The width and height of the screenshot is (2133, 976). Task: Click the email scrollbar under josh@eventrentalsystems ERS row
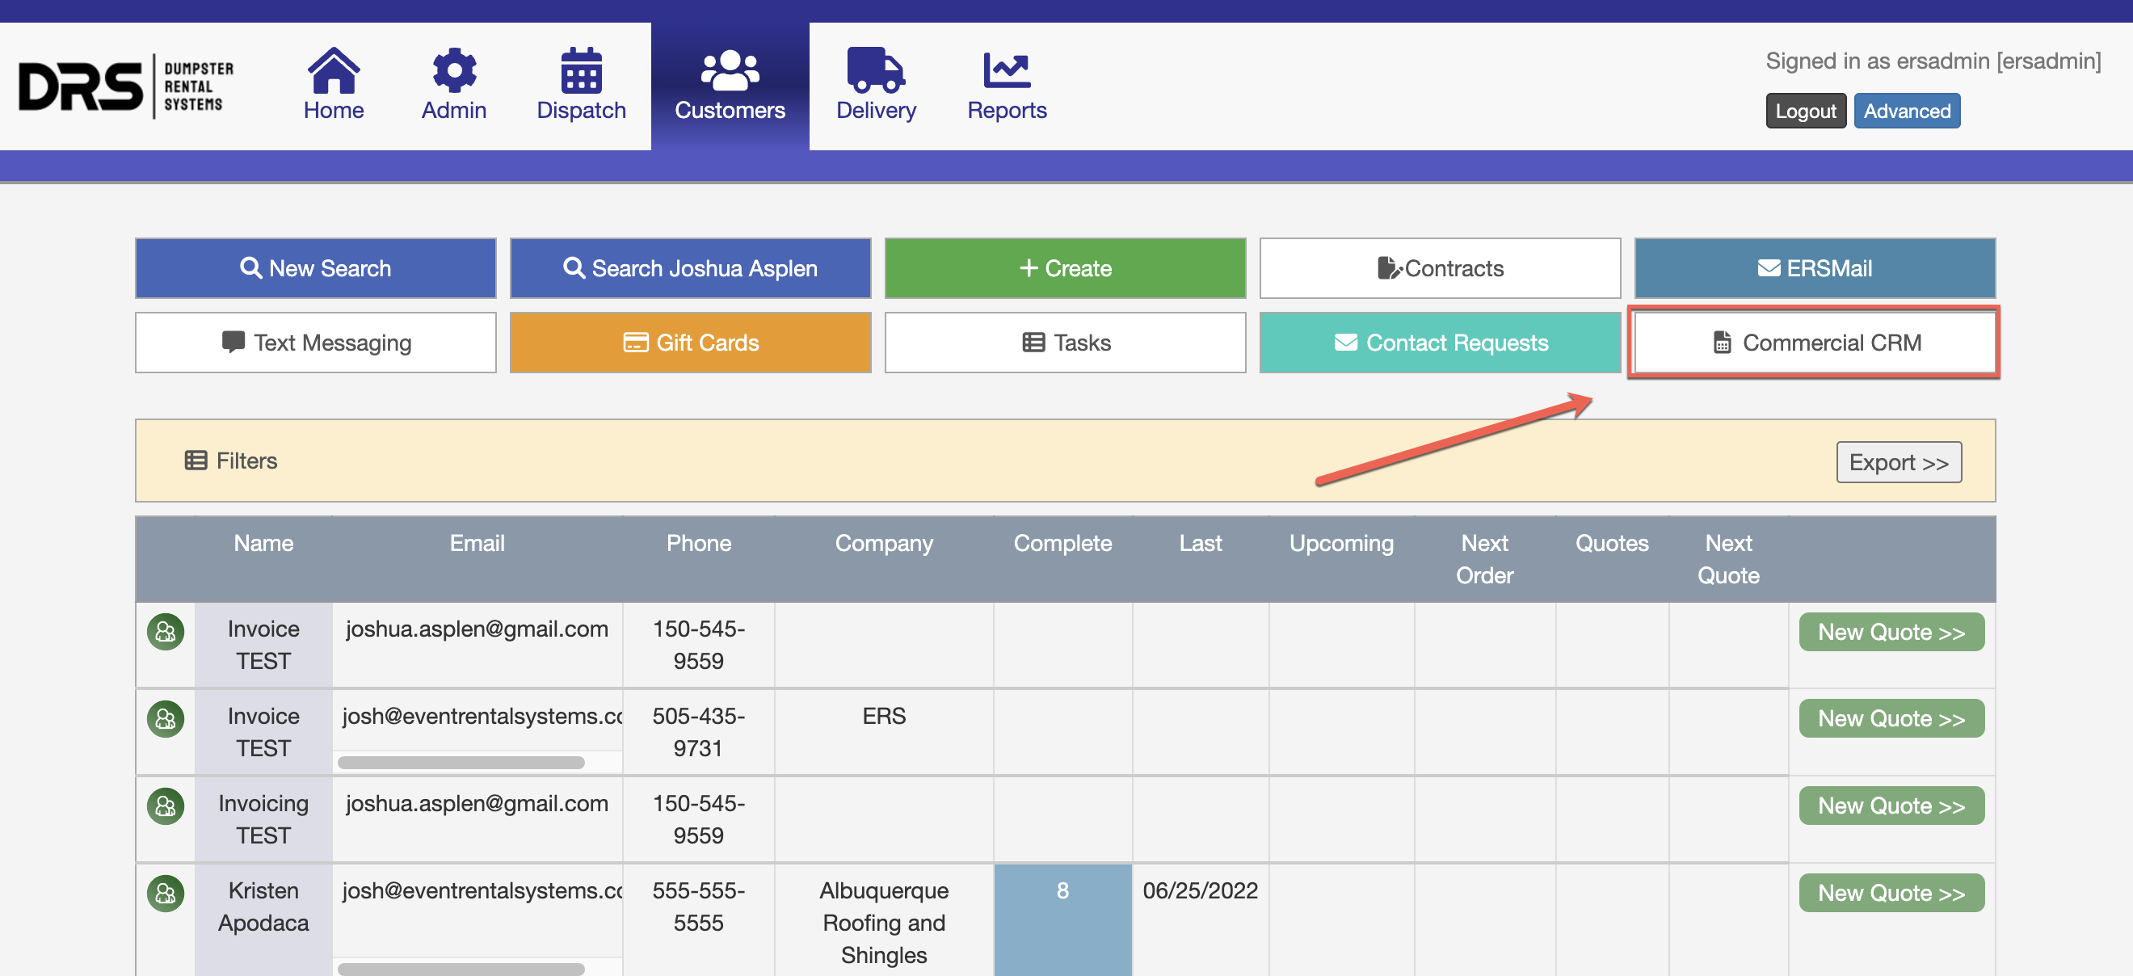(461, 763)
